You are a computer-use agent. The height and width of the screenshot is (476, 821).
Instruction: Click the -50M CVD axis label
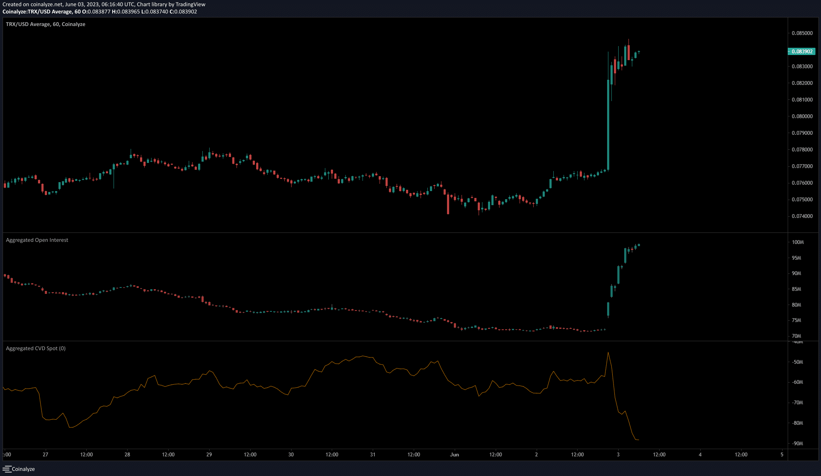point(797,362)
